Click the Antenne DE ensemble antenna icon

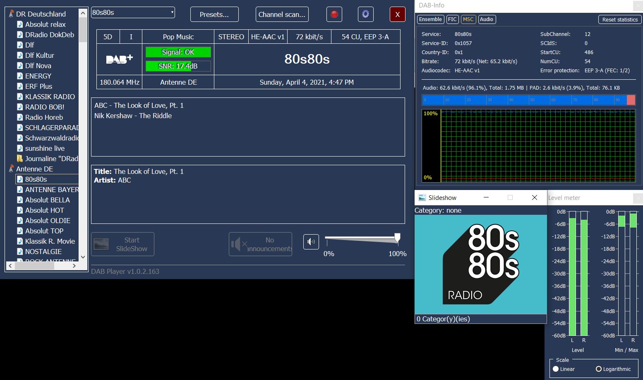pos(11,169)
